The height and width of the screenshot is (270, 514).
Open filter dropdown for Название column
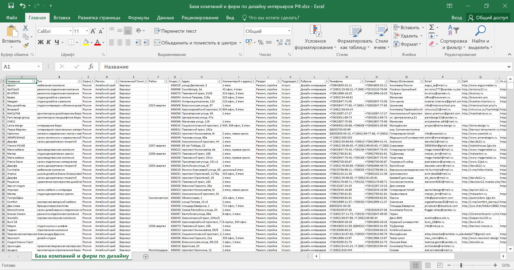34,81
